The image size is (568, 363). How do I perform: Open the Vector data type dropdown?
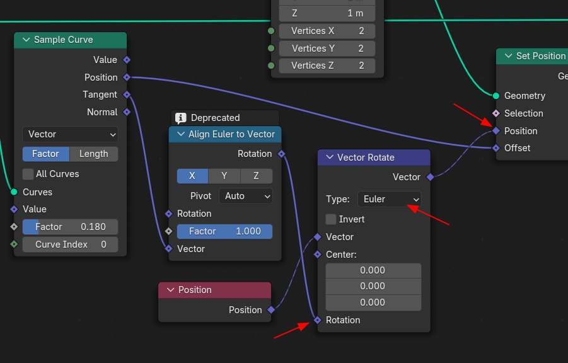[70, 134]
